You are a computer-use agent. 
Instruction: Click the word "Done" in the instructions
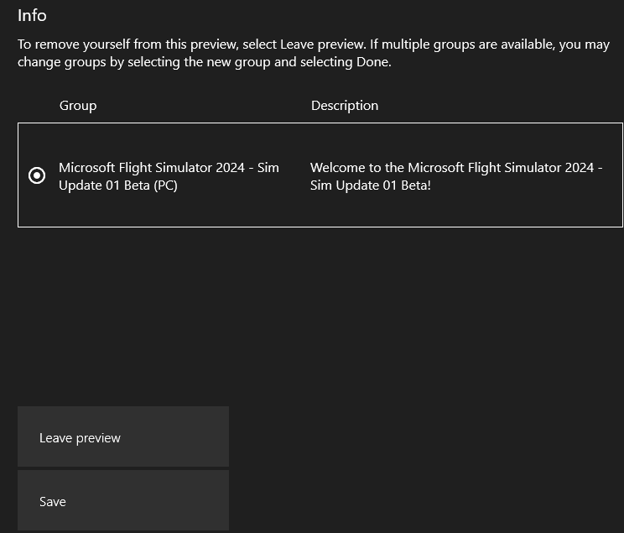point(372,62)
